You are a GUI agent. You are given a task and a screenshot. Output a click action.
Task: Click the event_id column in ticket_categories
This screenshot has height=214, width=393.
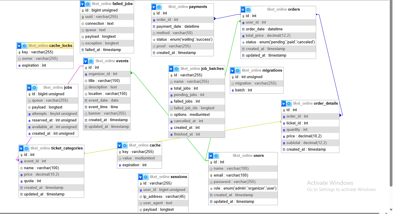coord(35,161)
